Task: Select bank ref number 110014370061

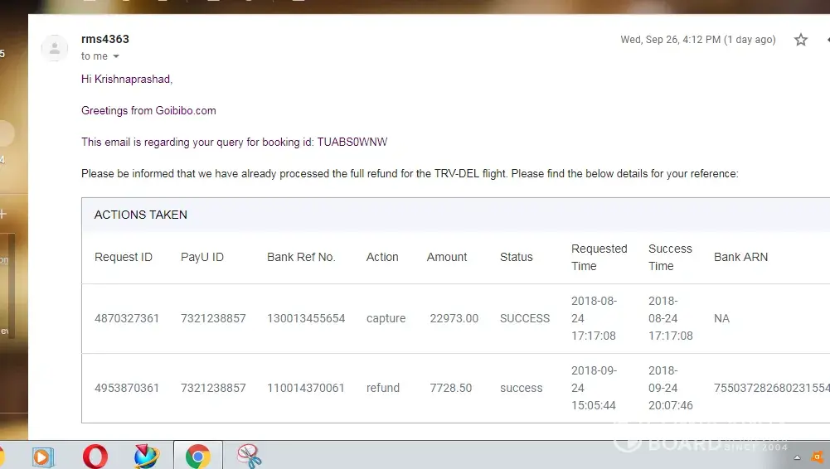Action: tap(306, 388)
